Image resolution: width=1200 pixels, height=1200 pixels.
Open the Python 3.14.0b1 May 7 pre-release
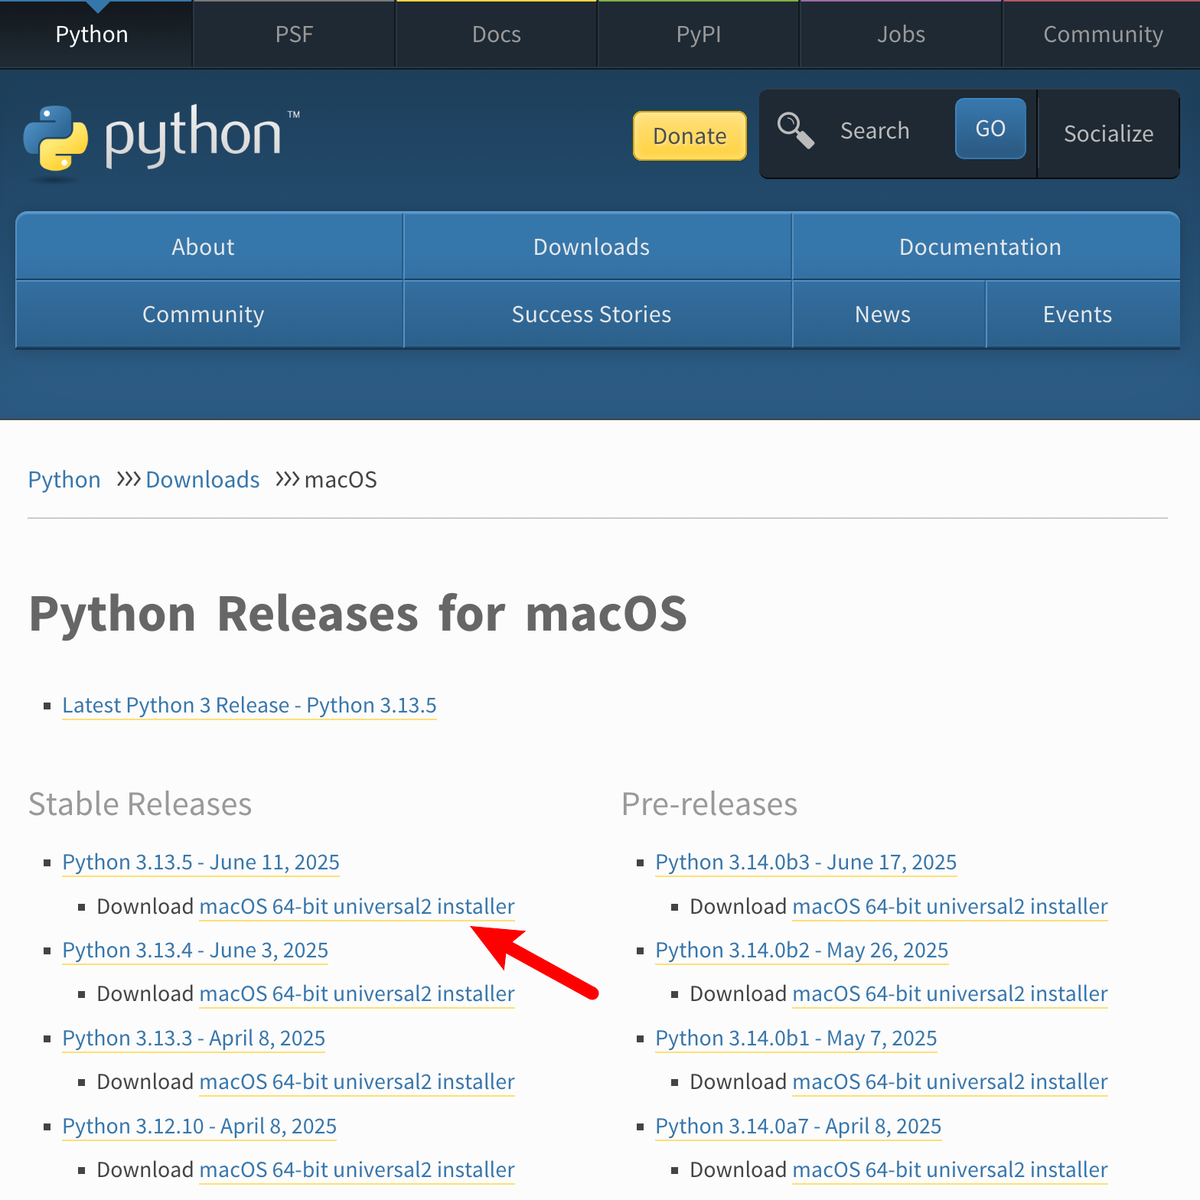click(x=796, y=1038)
